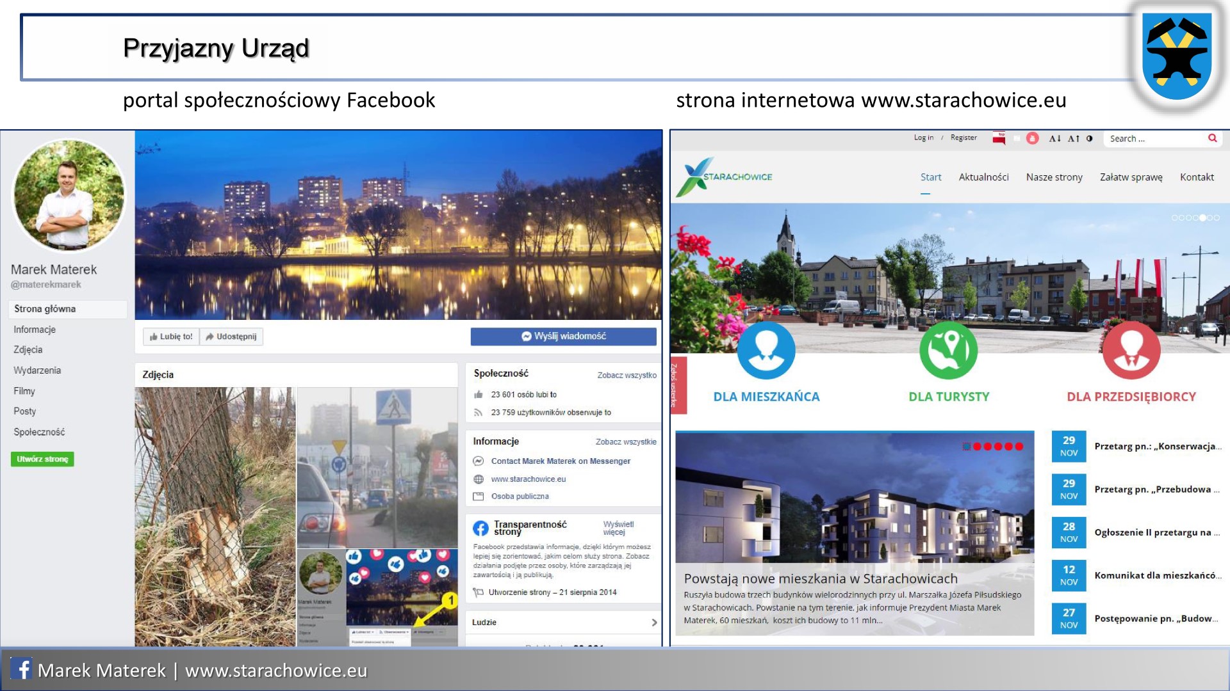Select the active white hero slider dot
Viewport: 1230px width, 691px height.
[1202, 218]
